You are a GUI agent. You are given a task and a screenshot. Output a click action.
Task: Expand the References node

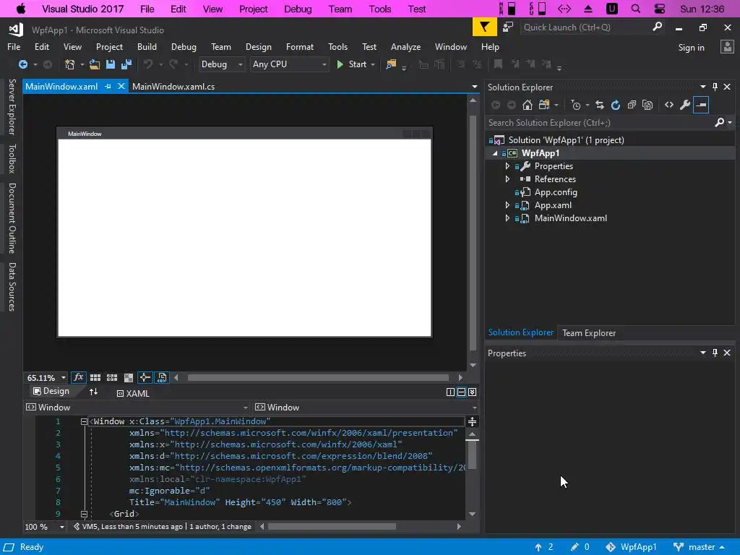coord(507,179)
